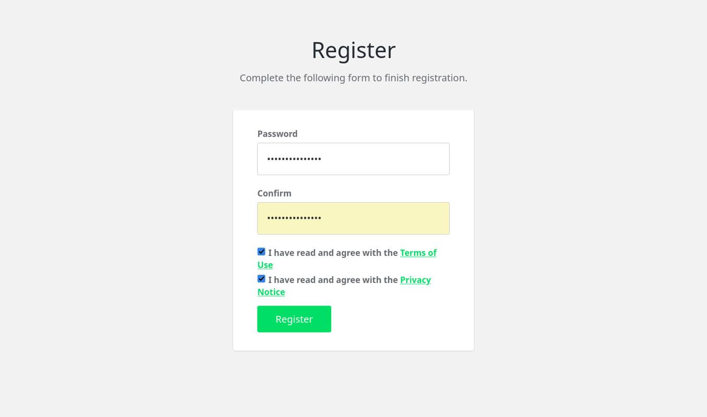The height and width of the screenshot is (417, 707).
Task: Click inside the highlighted Confirm password field
Action: [353, 218]
